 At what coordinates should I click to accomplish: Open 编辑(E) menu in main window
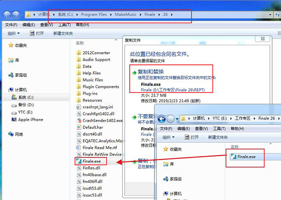tap(29, 25)
